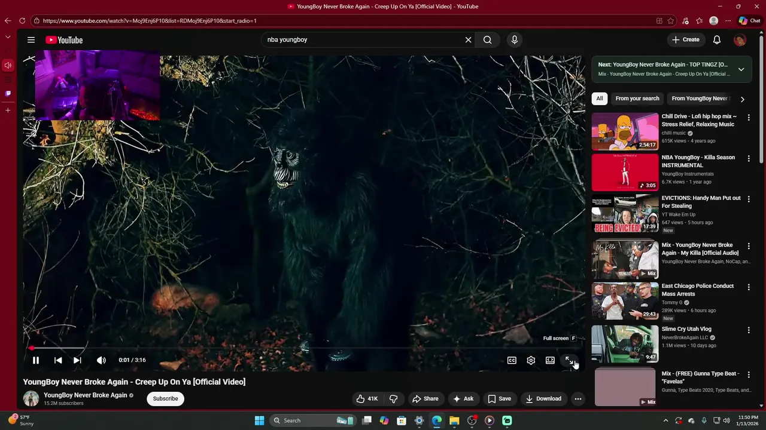This screenshot has width=766, height=430.
Task: Seek along the video progress bar
Action: click(x=304, y=348)
